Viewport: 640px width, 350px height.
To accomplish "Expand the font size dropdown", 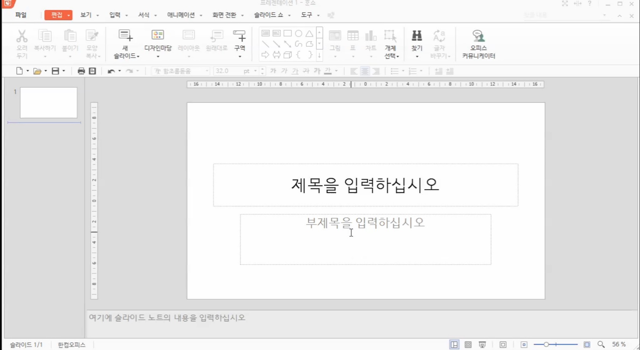I will [255, 71].
